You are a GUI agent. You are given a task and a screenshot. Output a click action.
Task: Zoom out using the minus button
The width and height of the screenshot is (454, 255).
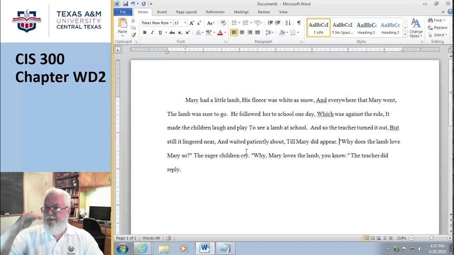tap(411, 238)
